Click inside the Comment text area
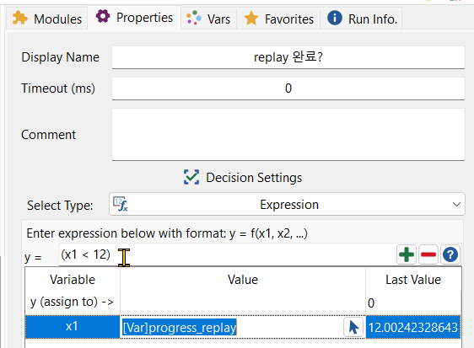The image size is (474, 348). (288, 135)
